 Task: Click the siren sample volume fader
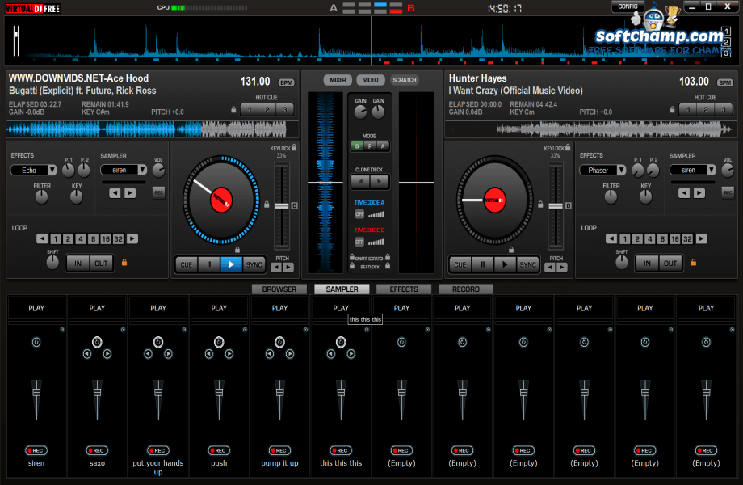click(x=36, y=393)
